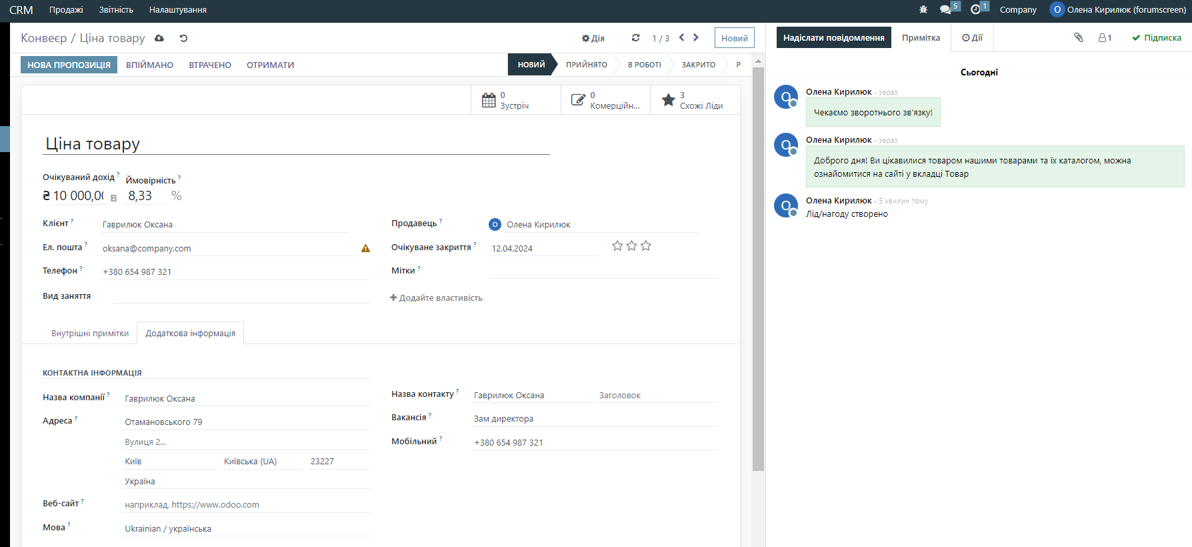Click the Нова пропозиція button
Viewport: 1192px width, 547px height.
(x=69, y=65)
